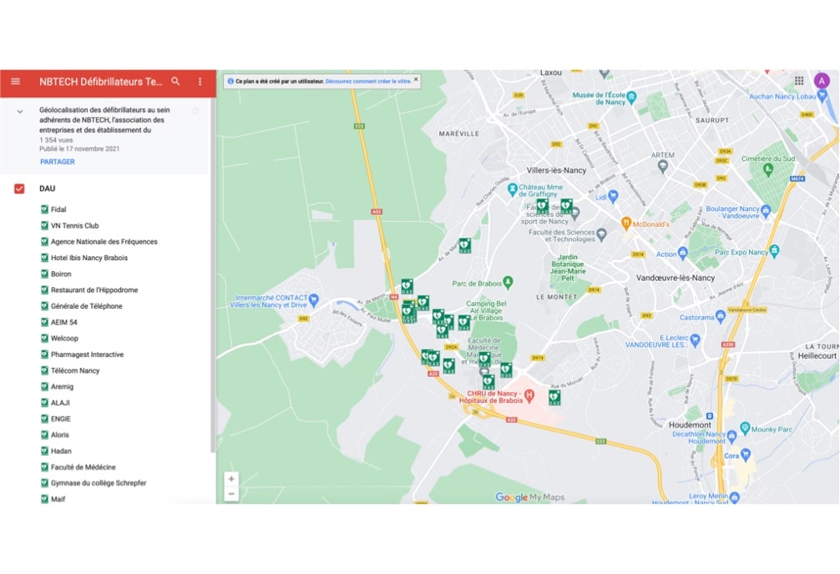The image size is (840, 574).
Task: Click the purple account avatar
Action: [822, 81]
